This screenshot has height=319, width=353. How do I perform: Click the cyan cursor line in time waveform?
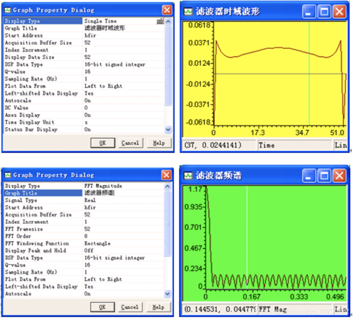coord(309,73)
